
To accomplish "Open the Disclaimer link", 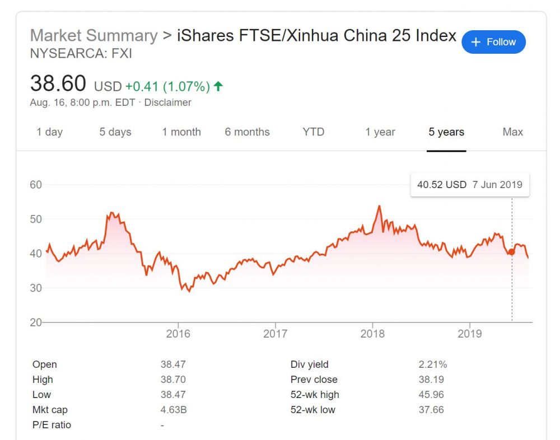I will pyautogui.click(x=168, y=102).
